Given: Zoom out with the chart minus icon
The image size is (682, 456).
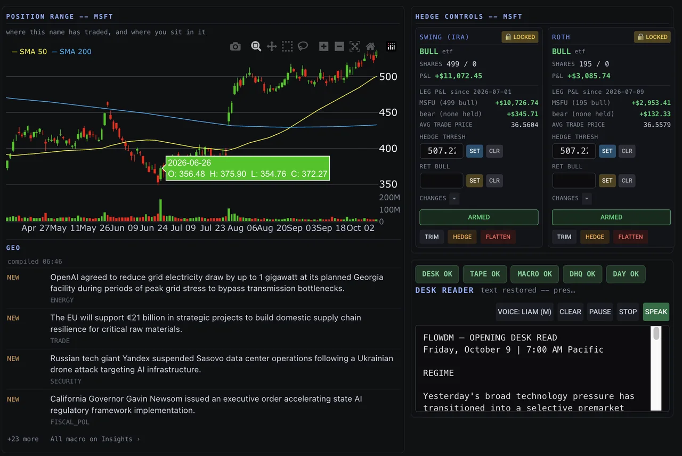Looking at the screenshot, I should (x=339, y=47).
